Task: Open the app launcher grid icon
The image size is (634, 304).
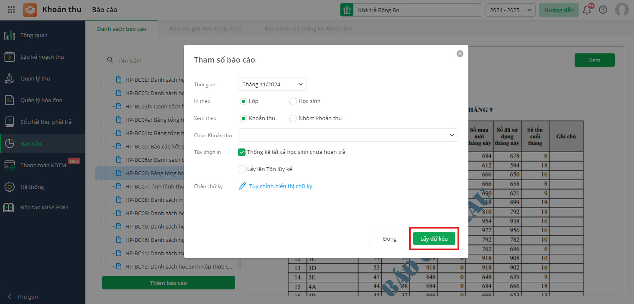Action: (11, 10)
